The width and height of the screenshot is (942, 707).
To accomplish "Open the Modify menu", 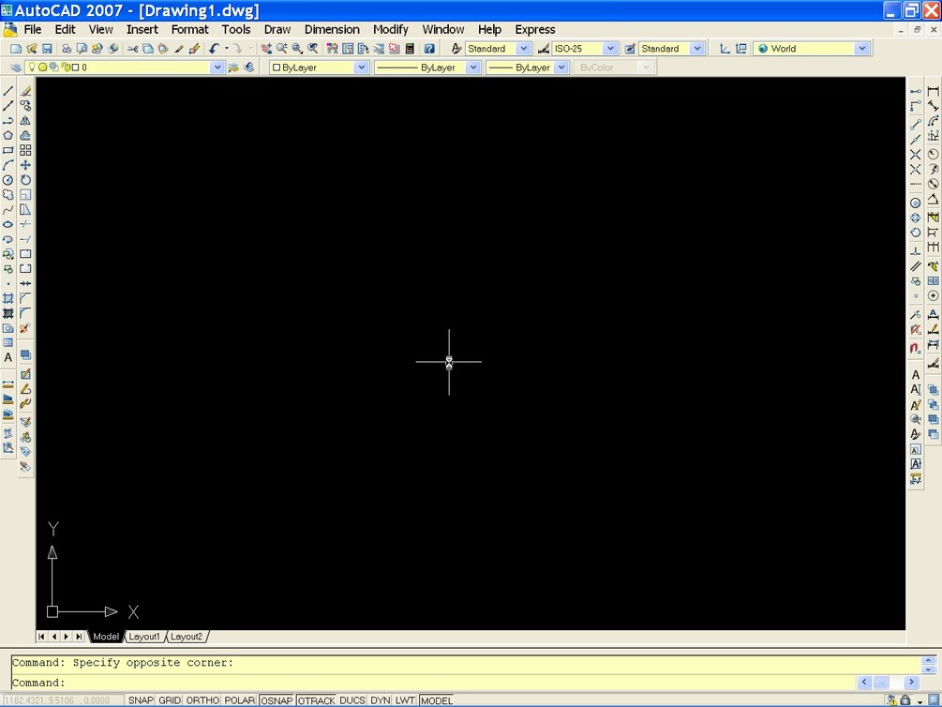I will point(391,29).
